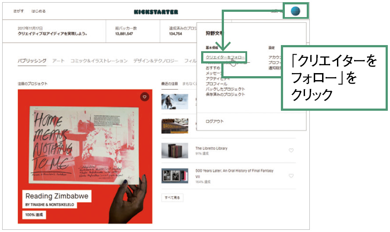
Task: Click the 100% 達成 badge
Action: pyautogui.click(x=34, y=214)
